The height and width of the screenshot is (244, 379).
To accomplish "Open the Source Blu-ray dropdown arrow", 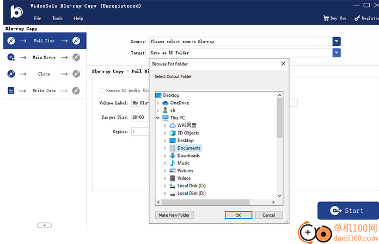I will [337, 41].
